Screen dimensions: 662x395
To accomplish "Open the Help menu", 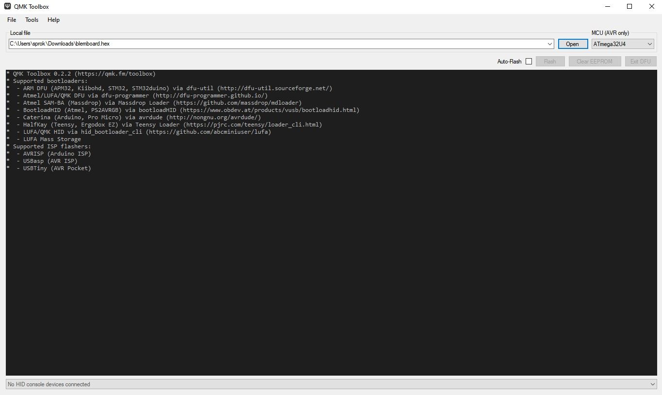I will (53, 20).
